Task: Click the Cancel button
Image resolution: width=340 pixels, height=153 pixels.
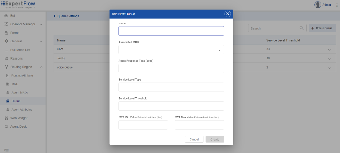Action: coord(194,139)
